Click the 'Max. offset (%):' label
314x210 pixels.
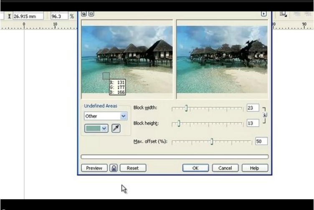point(150,142)
